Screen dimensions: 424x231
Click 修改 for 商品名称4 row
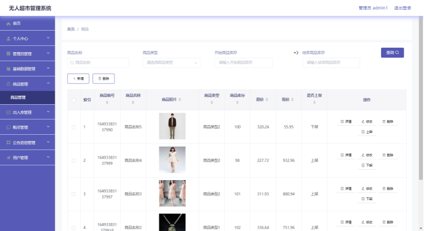point(367,155)
